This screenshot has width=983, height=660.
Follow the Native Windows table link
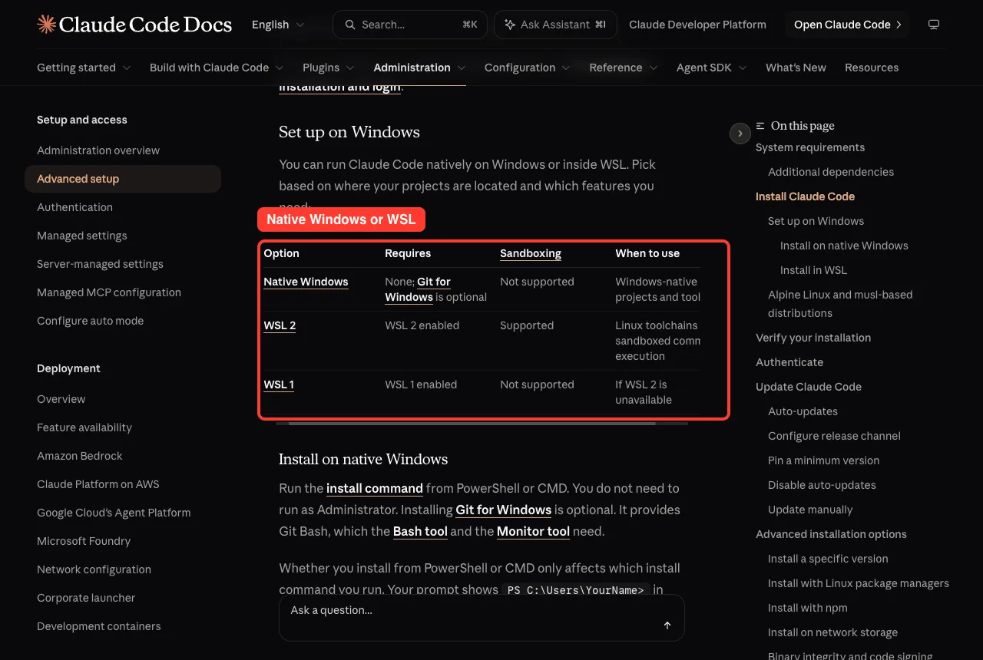tap(306, 282)
